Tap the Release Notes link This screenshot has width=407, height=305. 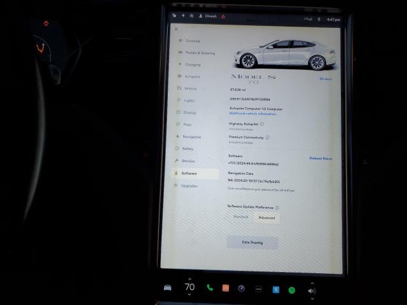(321, 158)
